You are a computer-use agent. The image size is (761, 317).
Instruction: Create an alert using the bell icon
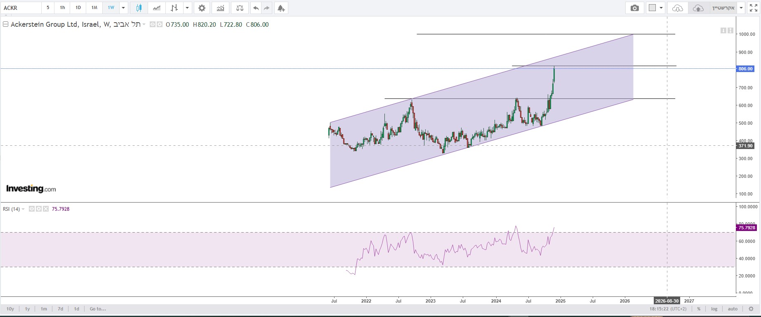pos(281,8)
